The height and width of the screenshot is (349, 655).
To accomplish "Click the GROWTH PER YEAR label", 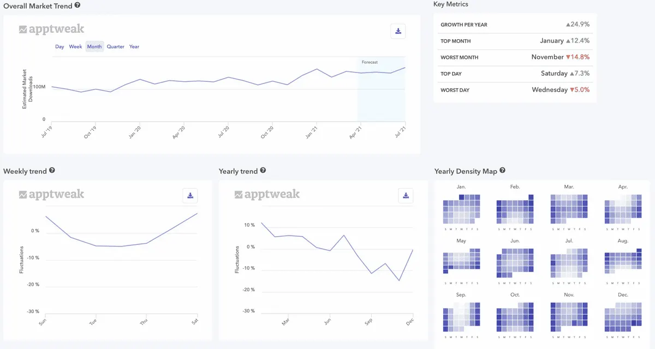I will click(464, 25).
